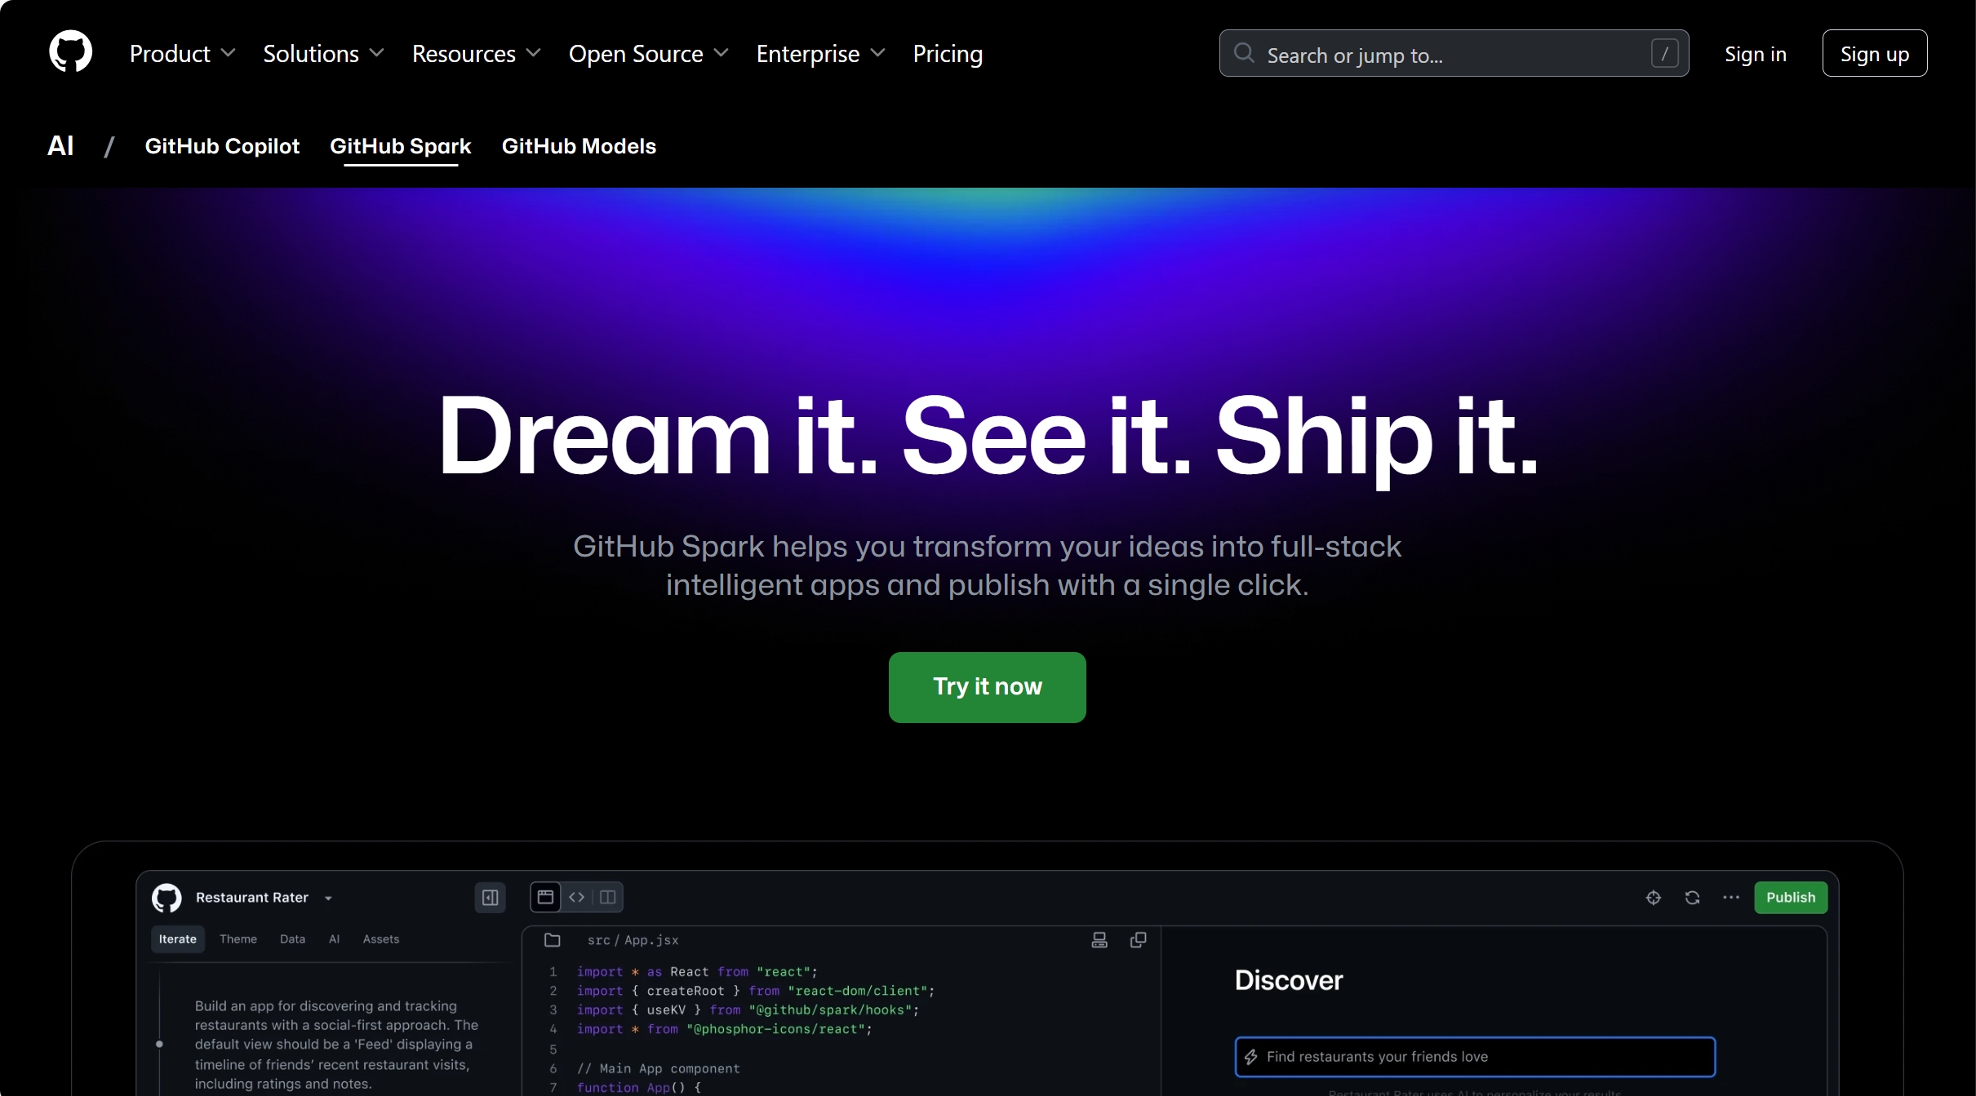Viewport: 1976px width, 1096px height.
Task: Click the search magnifier icon
Action: click(1244, 53)
